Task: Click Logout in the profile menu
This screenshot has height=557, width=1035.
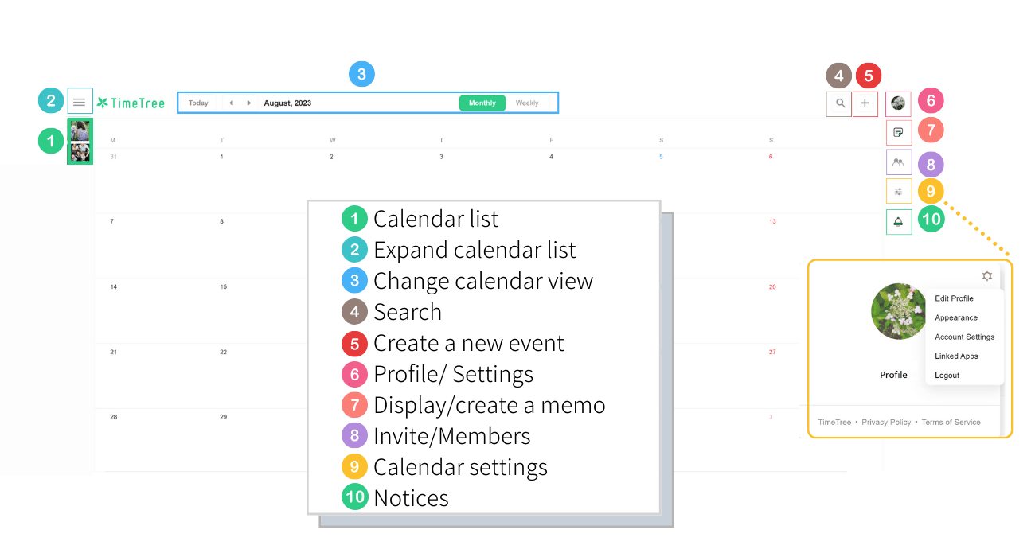Action: tap(947, 375)
